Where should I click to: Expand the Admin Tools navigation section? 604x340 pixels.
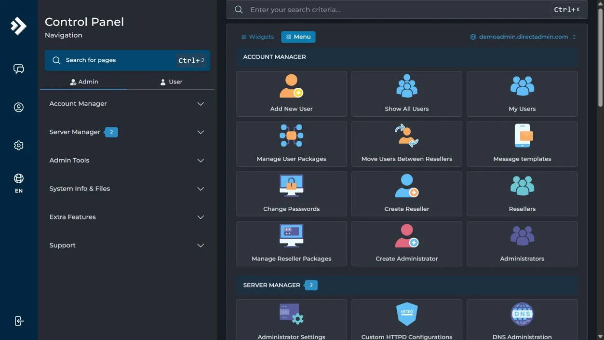coord(127,161)
